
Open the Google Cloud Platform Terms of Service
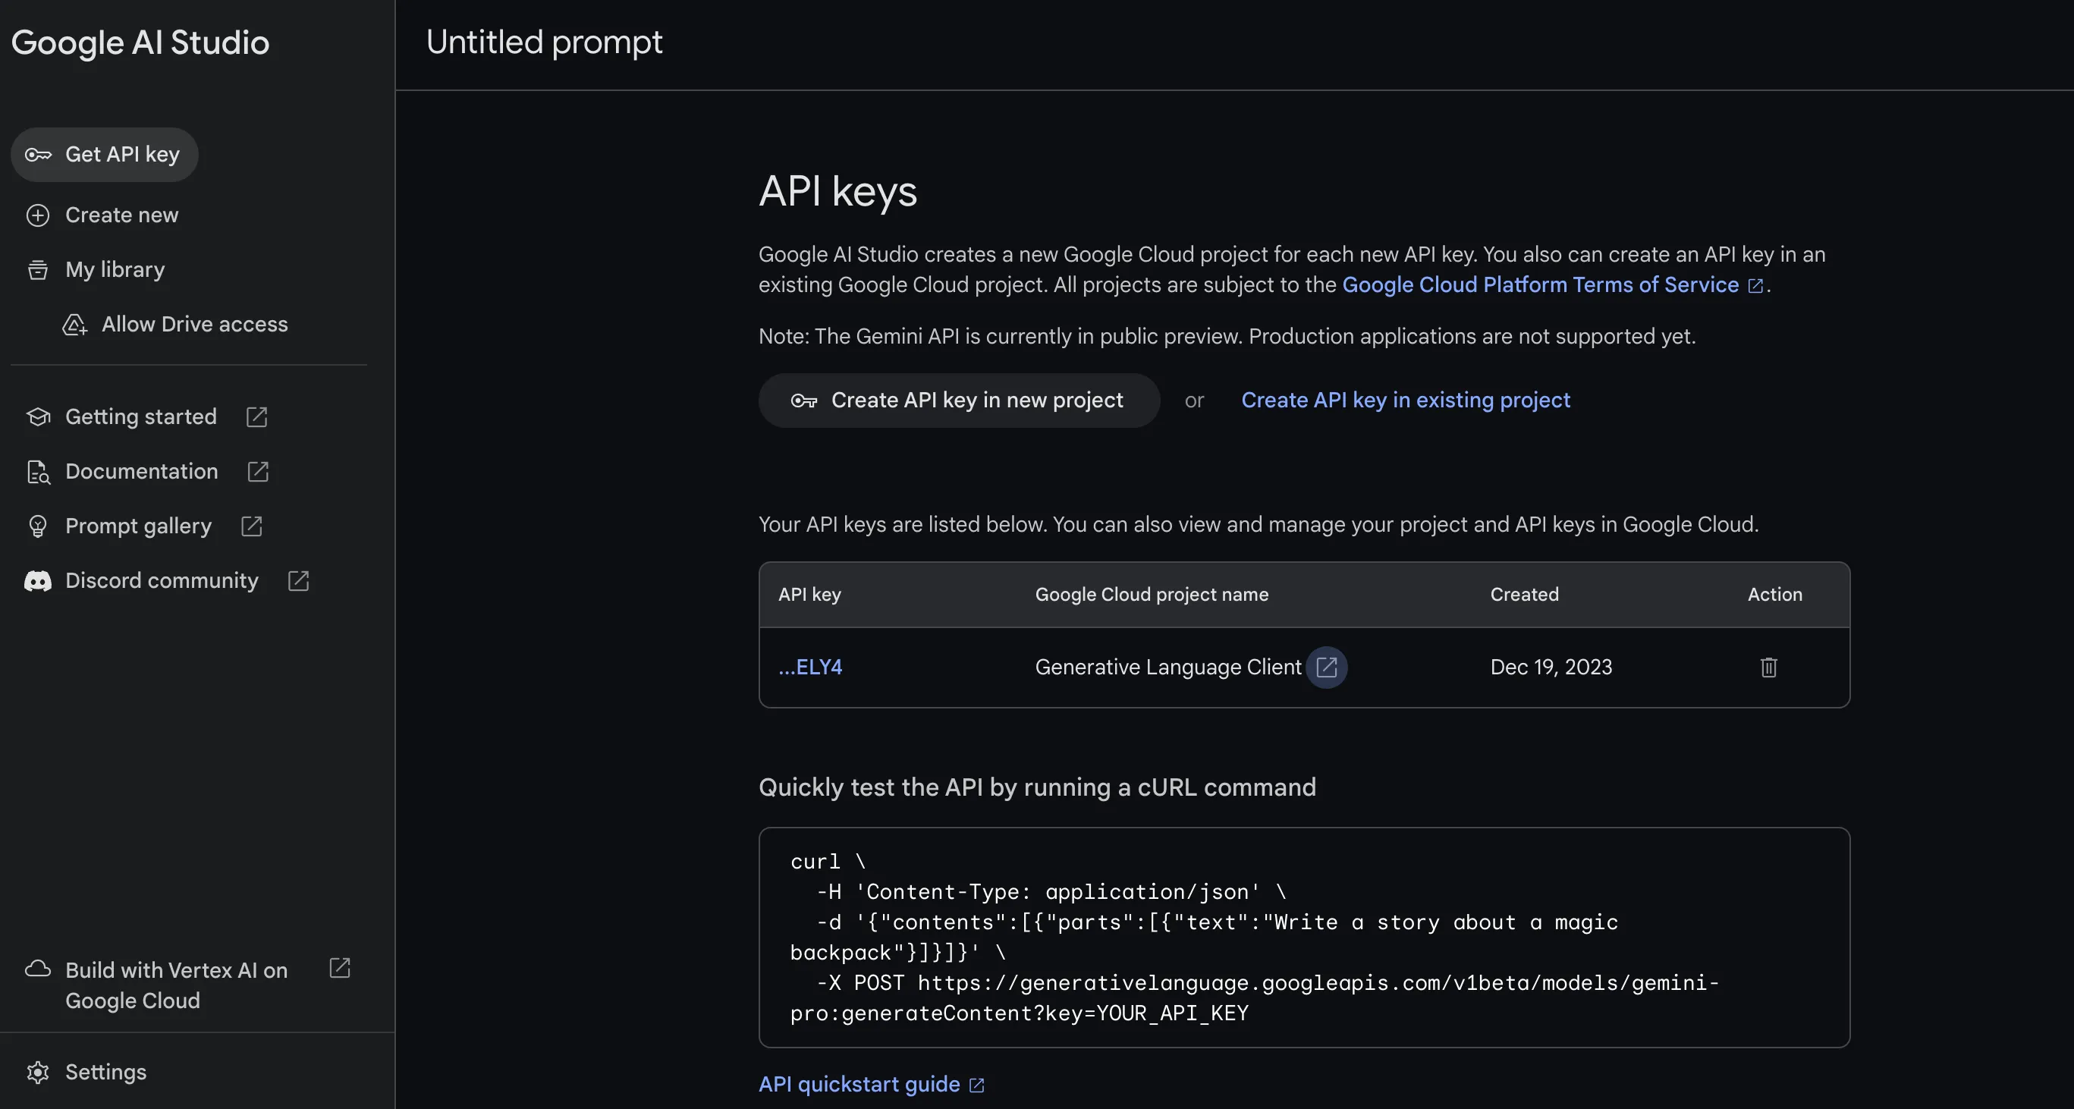click(x=1541, y=284)
